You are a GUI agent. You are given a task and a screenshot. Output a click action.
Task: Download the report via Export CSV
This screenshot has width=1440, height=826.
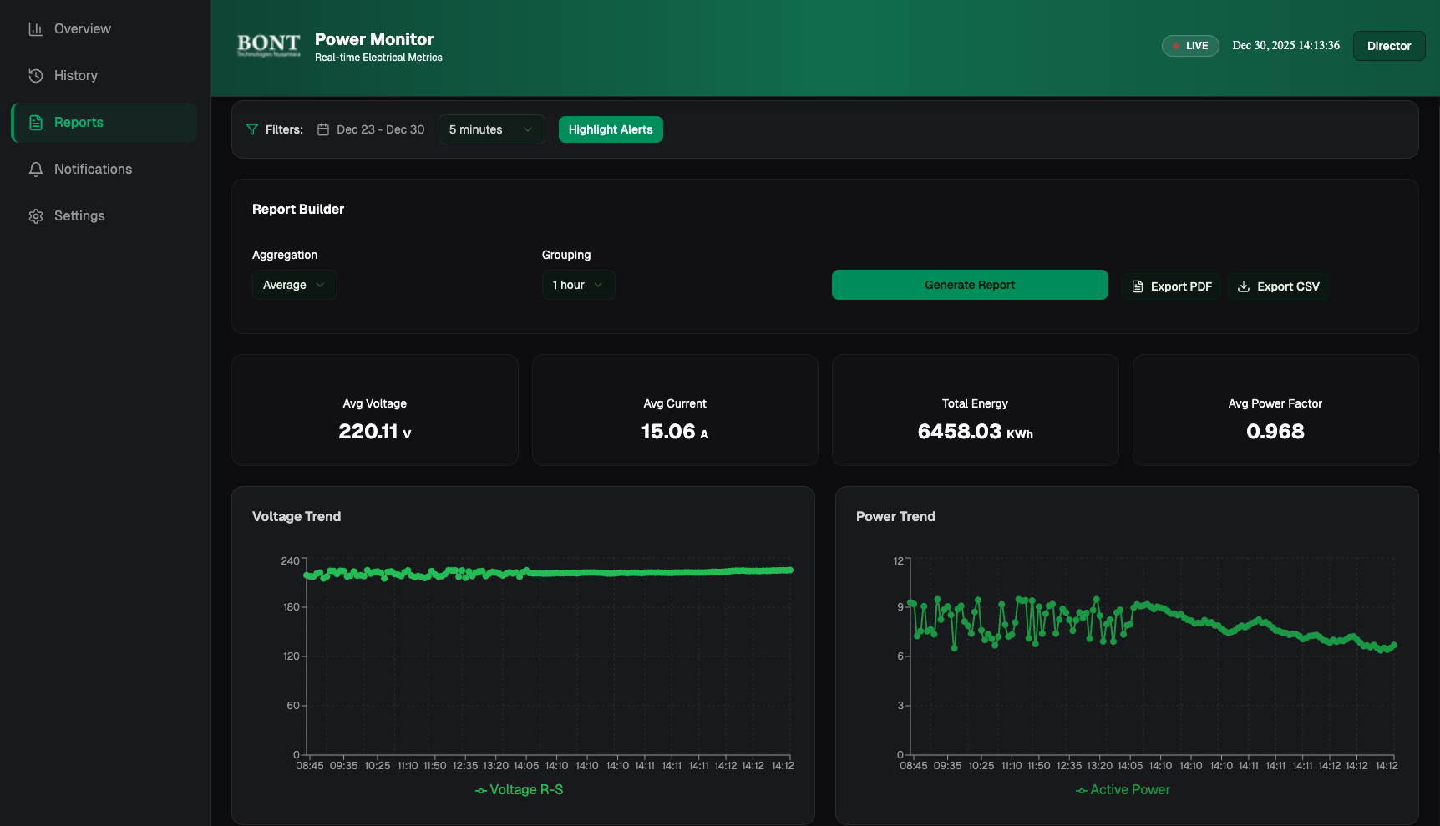tap(1278, 286)
